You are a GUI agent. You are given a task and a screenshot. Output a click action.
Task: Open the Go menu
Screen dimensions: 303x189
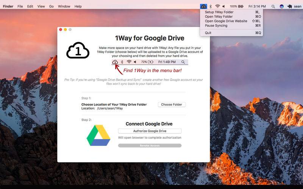pyautogui.click(x=52, y=6)
